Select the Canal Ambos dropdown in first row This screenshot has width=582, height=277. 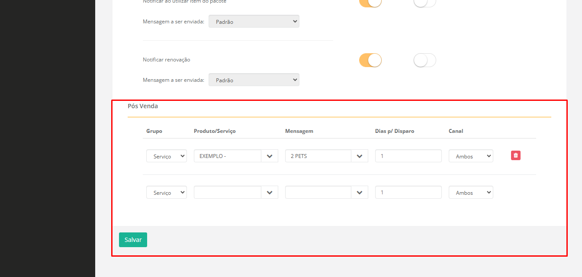[470, 156]
